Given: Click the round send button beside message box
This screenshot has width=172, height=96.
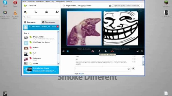Looking at the screenshot, I should point(133,69).
